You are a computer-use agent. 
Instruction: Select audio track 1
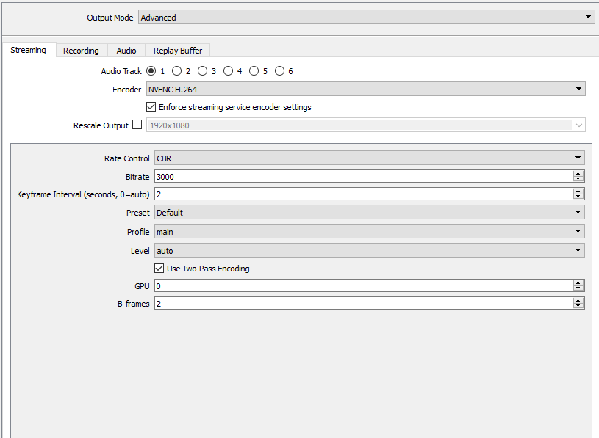tap(151, 71)
